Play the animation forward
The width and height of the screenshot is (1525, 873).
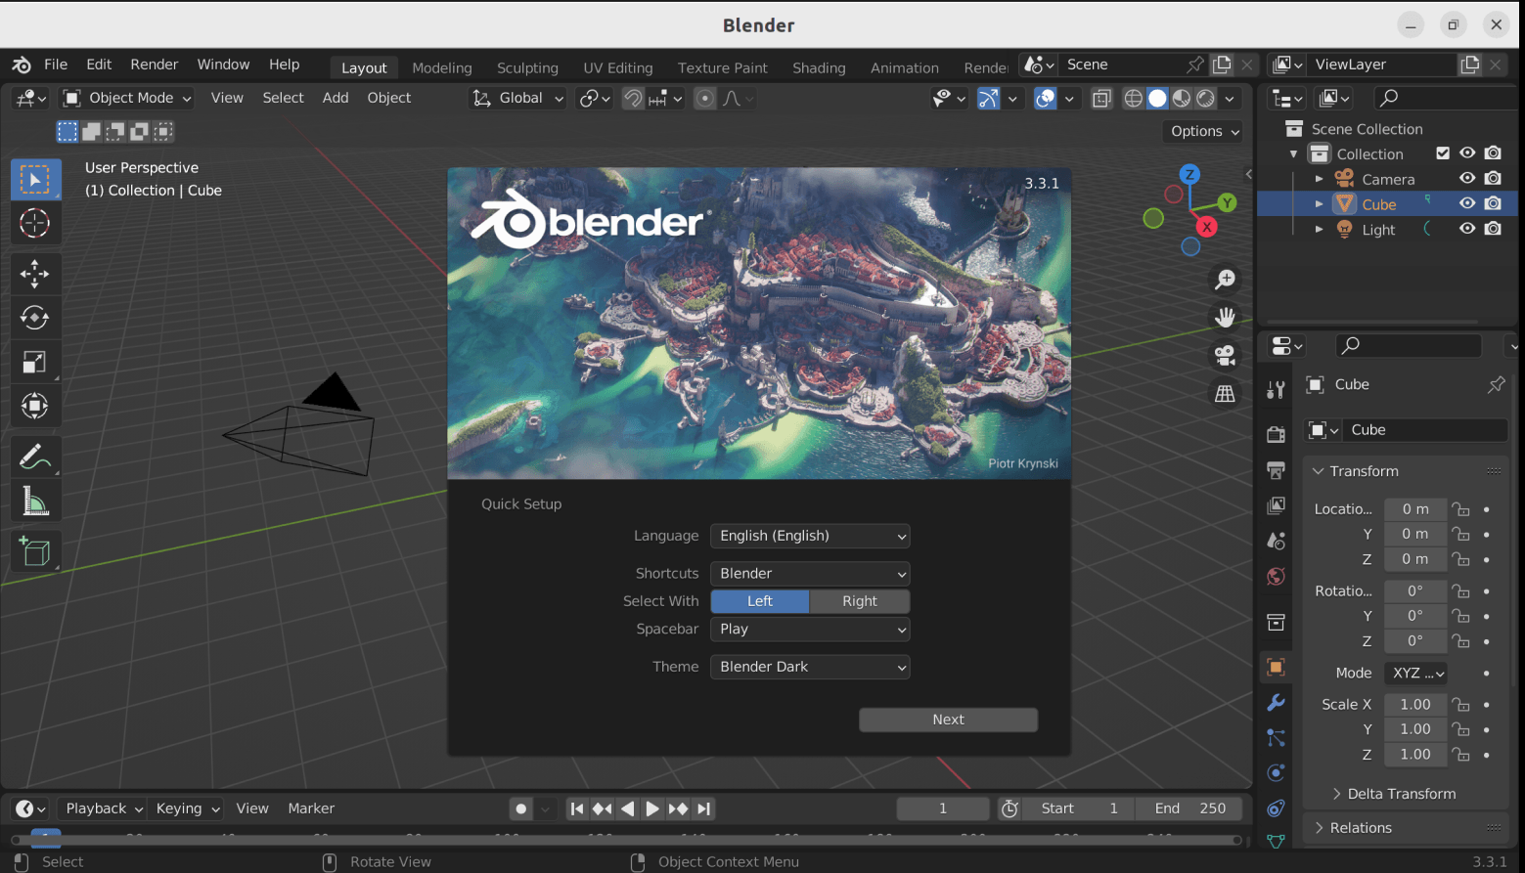pyautogui.click(x=652, y=808)
